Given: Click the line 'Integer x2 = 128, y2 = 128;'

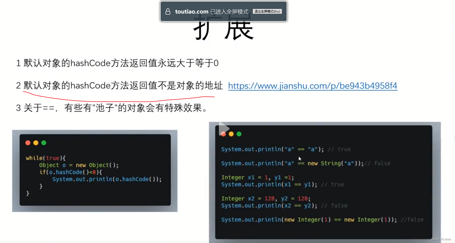Looking at the screenshot, I should tap(266, 198).
